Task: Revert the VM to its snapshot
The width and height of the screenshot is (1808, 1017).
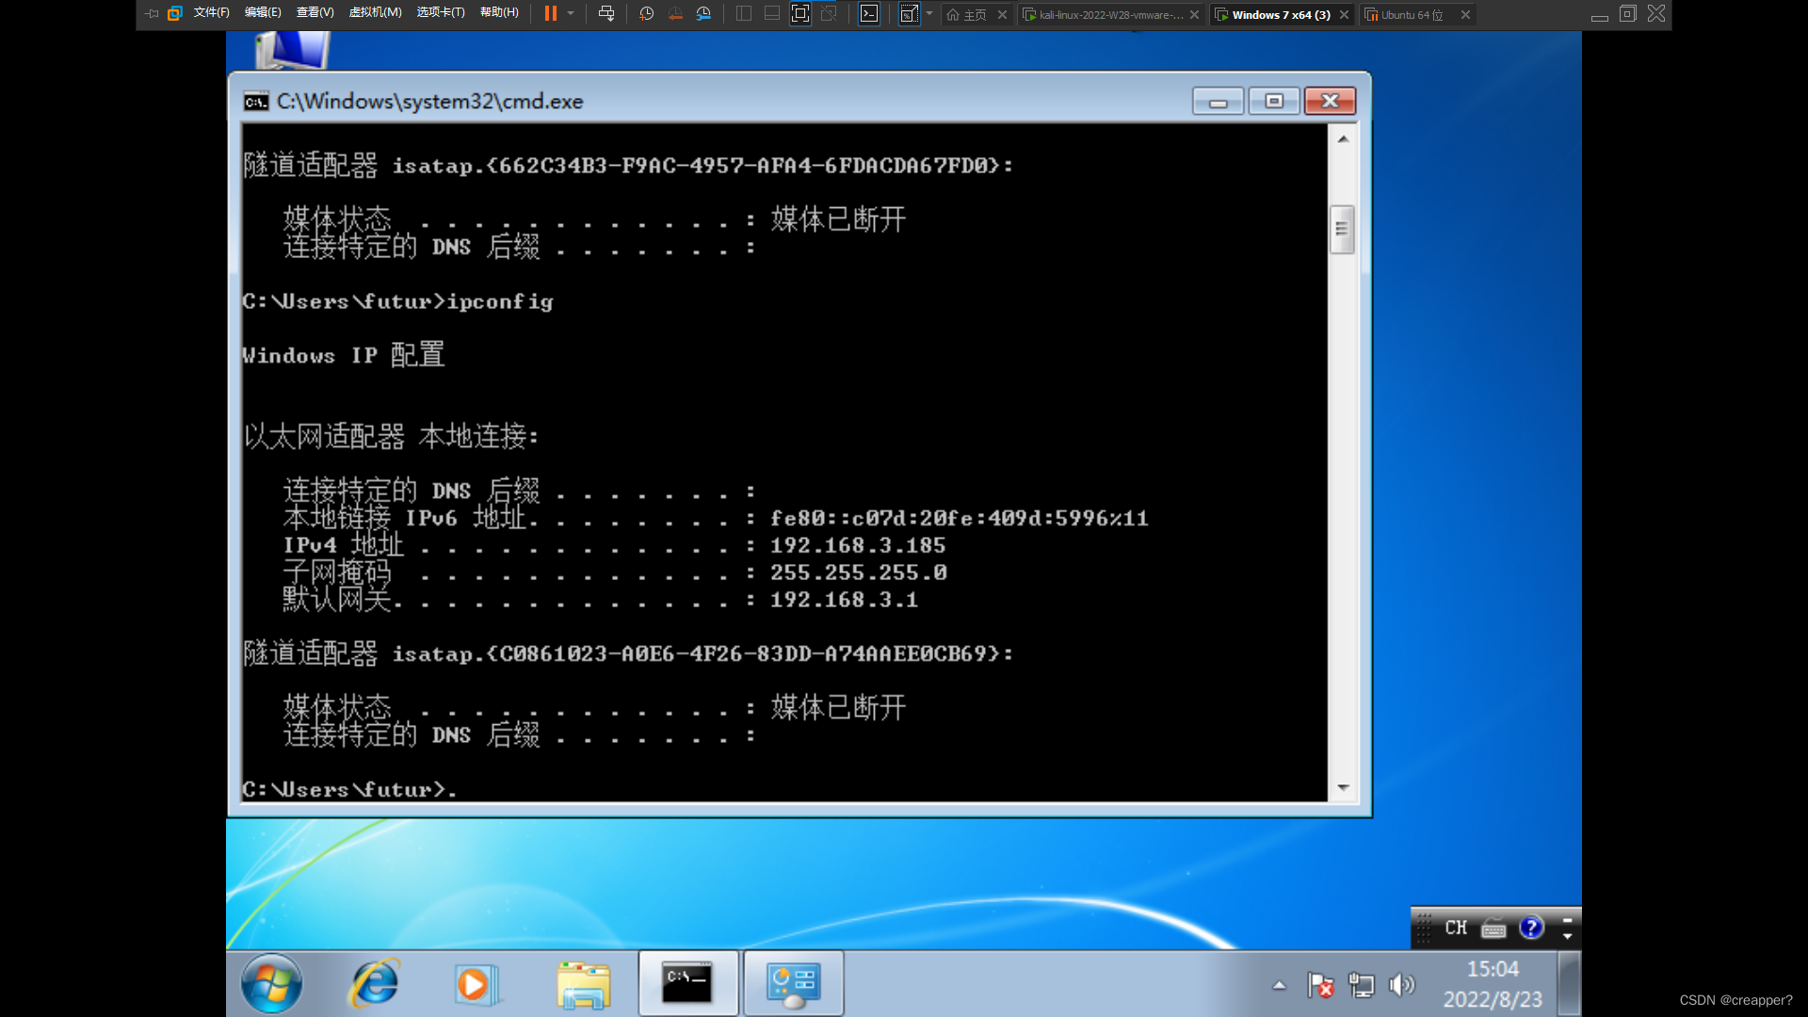Action: [674, 14]
